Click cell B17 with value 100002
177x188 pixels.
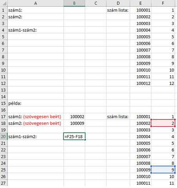[x=74, y=117]
